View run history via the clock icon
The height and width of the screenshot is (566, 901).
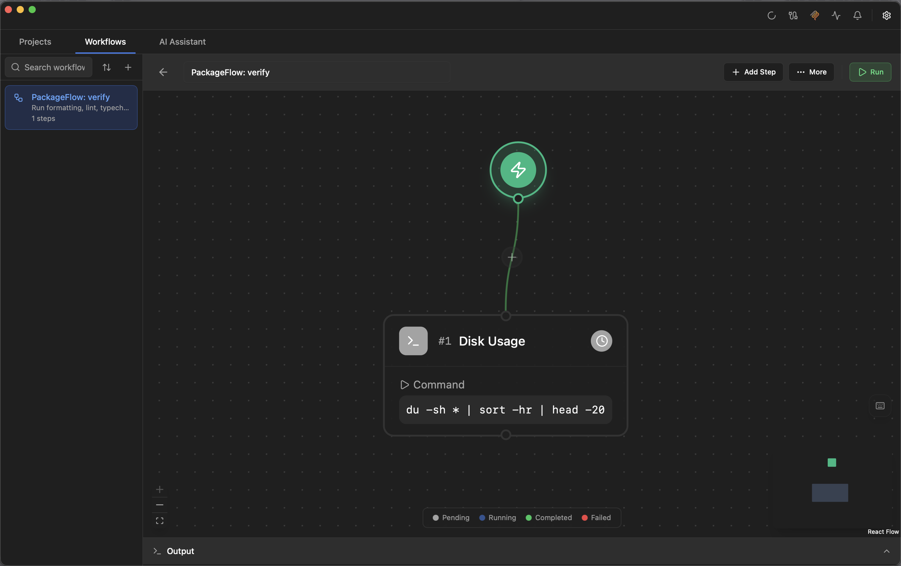pos(601,341)
